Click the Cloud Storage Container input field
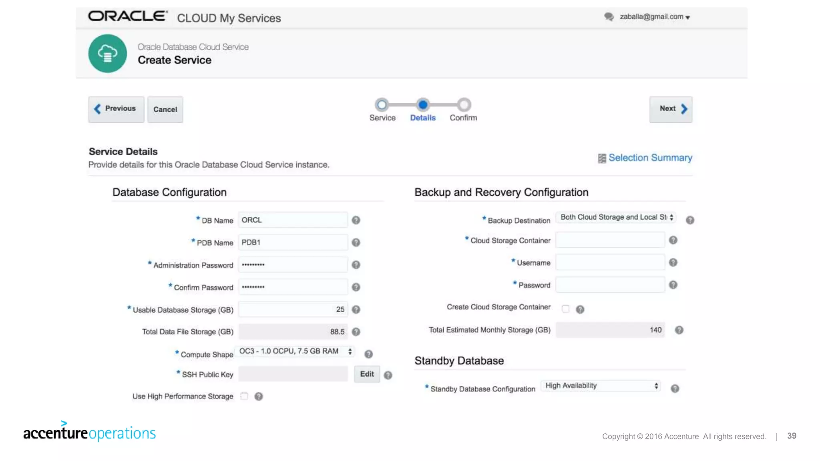 pos(610,240)
